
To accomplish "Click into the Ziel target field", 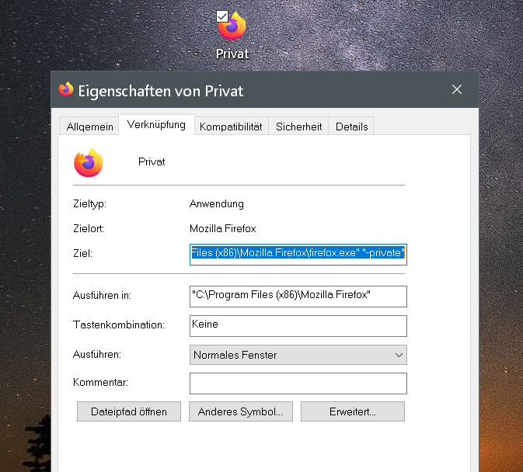I will (x=298, y=255).
